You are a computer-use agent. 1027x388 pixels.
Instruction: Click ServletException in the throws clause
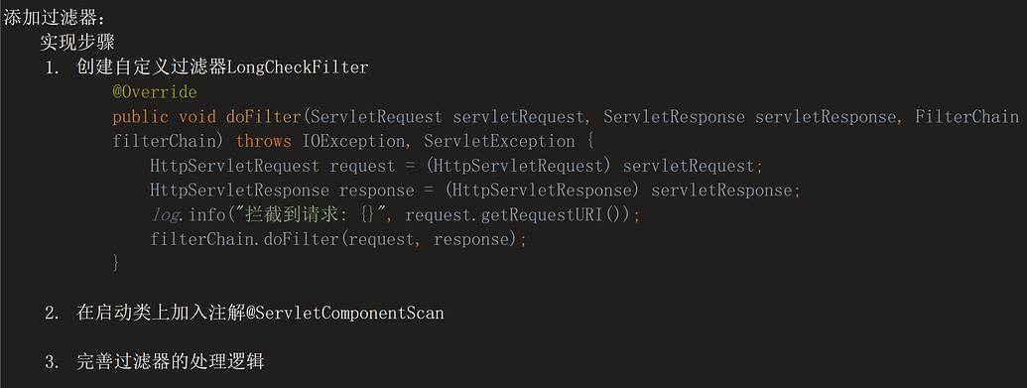point(500,141)
